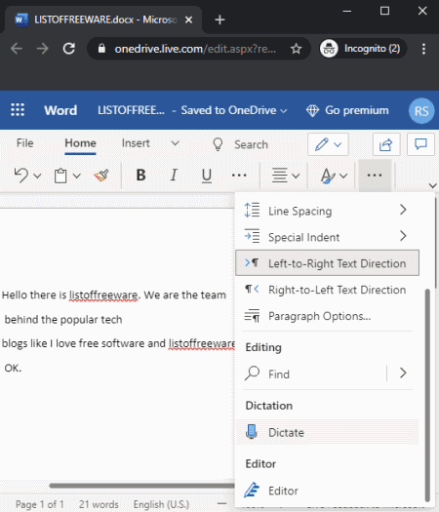Click the 21 words count
The image size is (439, 512).
[99, 504]
